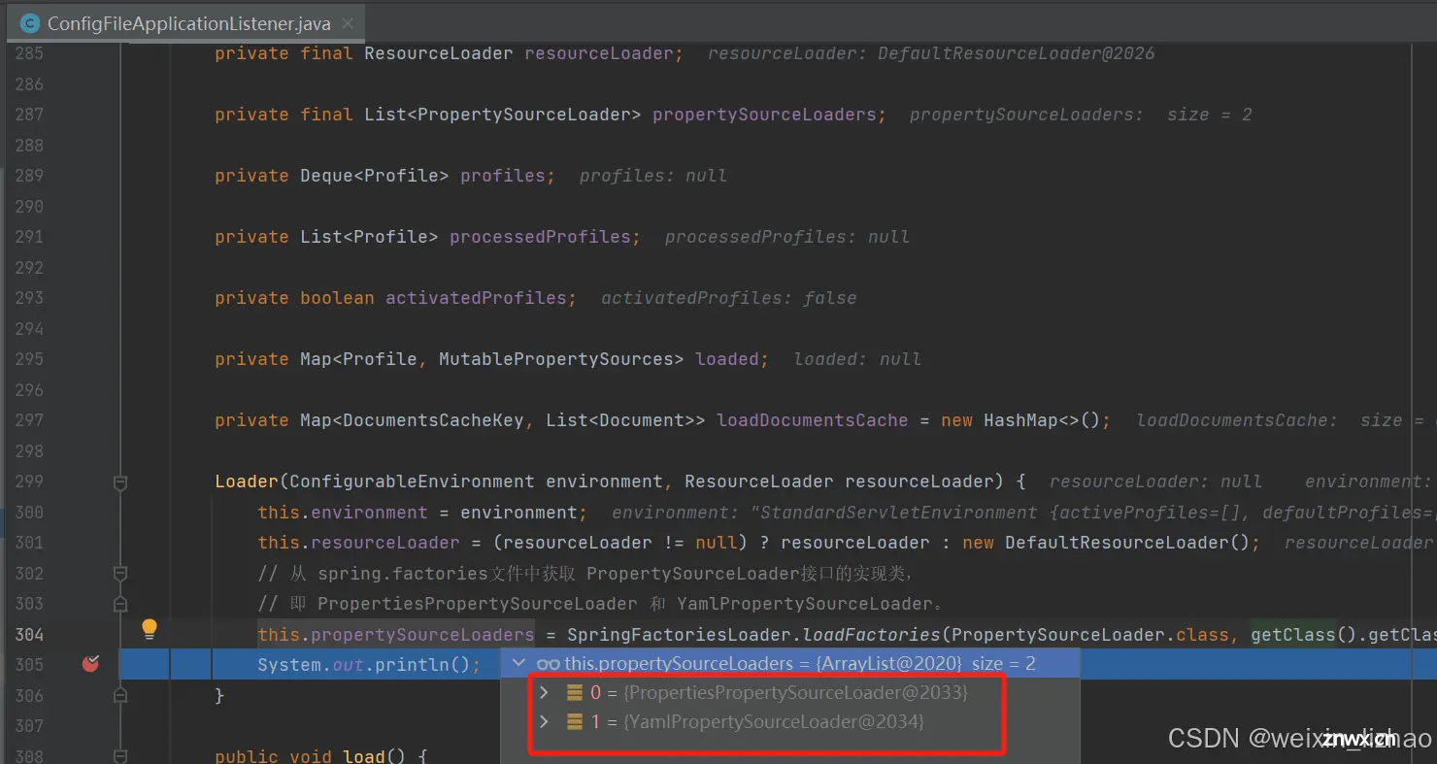Click line number 291 in the gutter

(29, 237)
